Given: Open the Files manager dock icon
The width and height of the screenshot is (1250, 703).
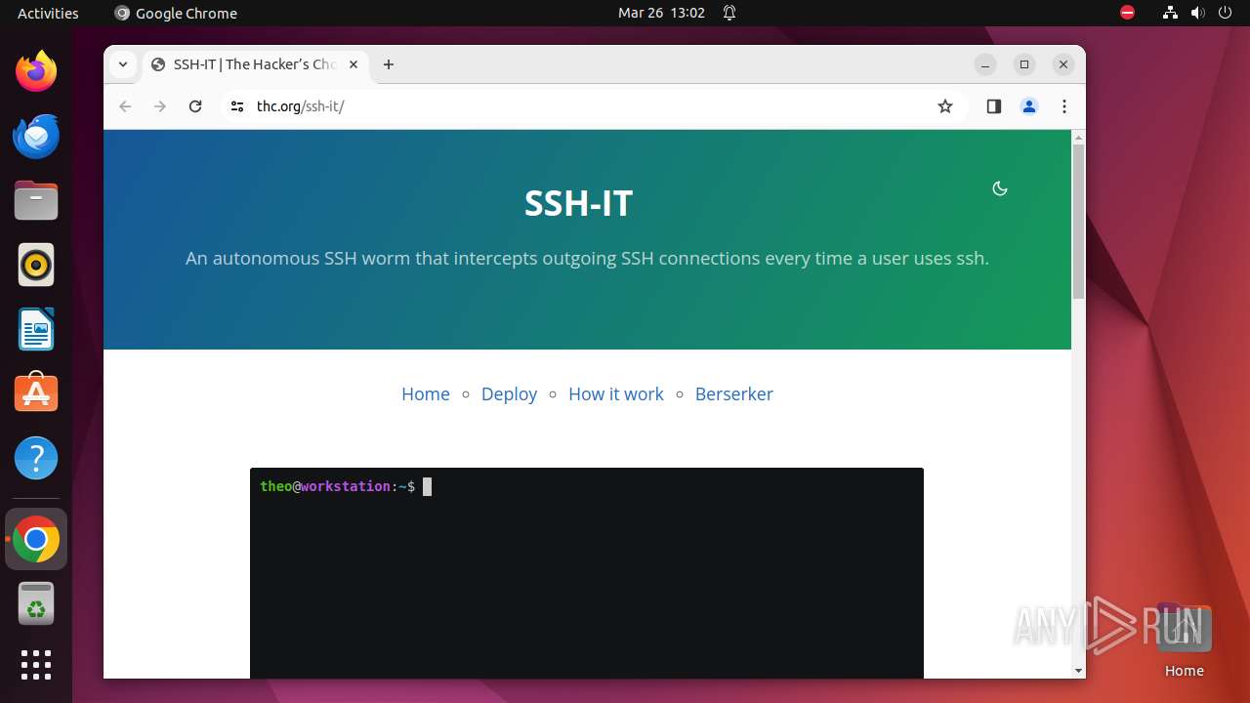Looking at the screenshot, I should [36, 200].
